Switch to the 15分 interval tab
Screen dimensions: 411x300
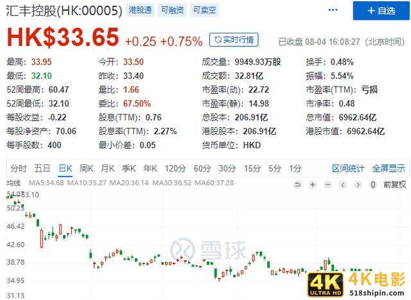click(252, 168)
